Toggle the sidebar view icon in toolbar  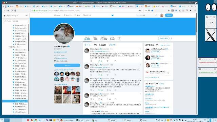tap(173, 11)
